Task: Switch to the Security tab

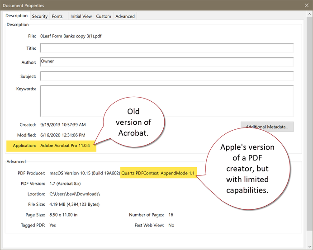Action: 39,16
